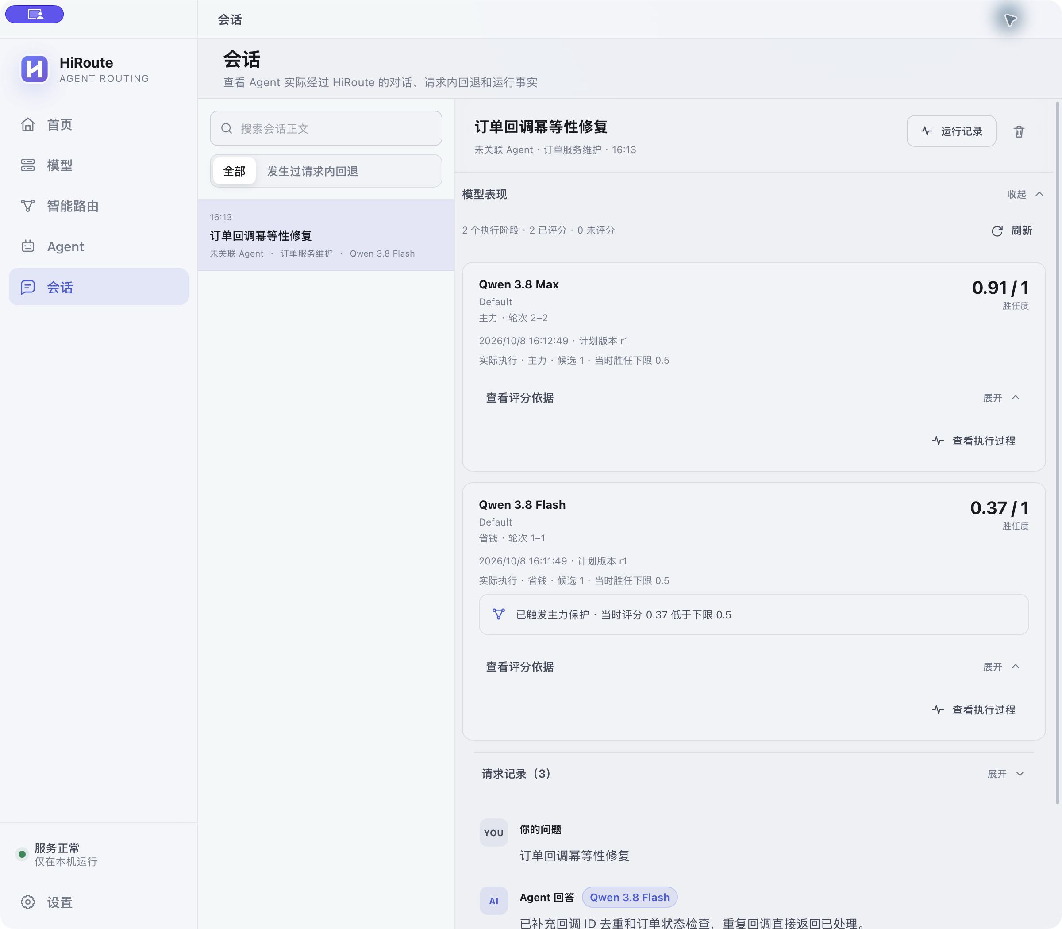1062x929 pixels.
Task: Expand 请求记录 (3) section
Action: click(753, 773)
